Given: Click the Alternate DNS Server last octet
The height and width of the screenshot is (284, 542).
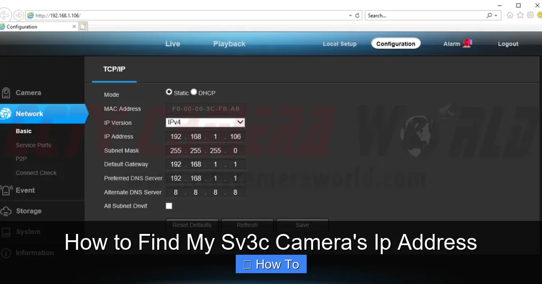Looking at the screenshot, I should tap(235, 192).
